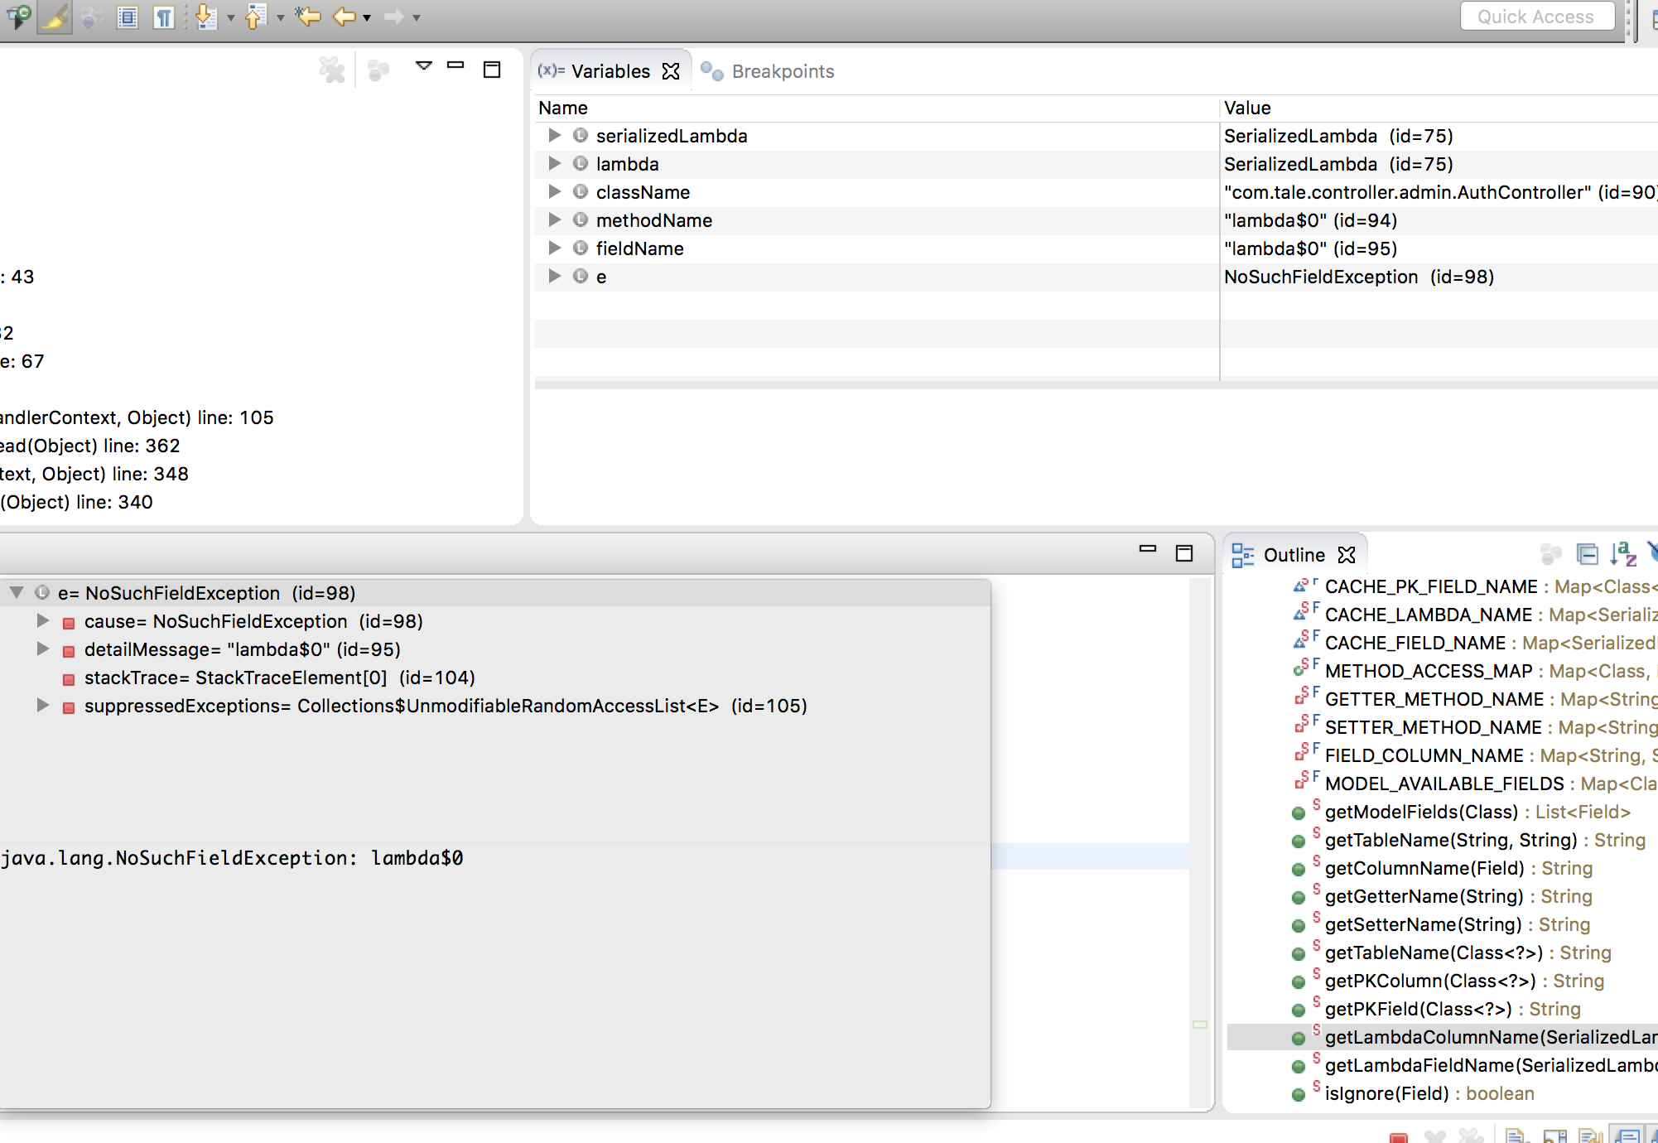Click Previous Annotation arrow icon

point(256,17)
